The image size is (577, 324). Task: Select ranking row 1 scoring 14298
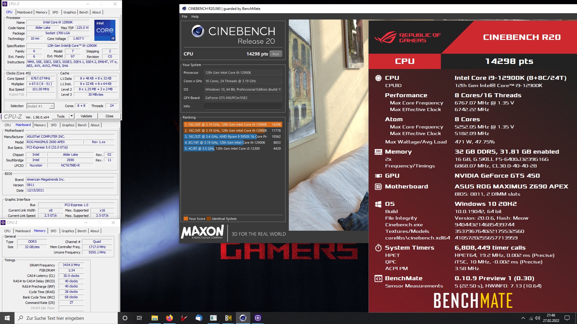[233, 124]
